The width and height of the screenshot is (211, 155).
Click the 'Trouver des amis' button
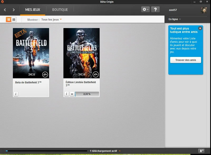point(186,60)
